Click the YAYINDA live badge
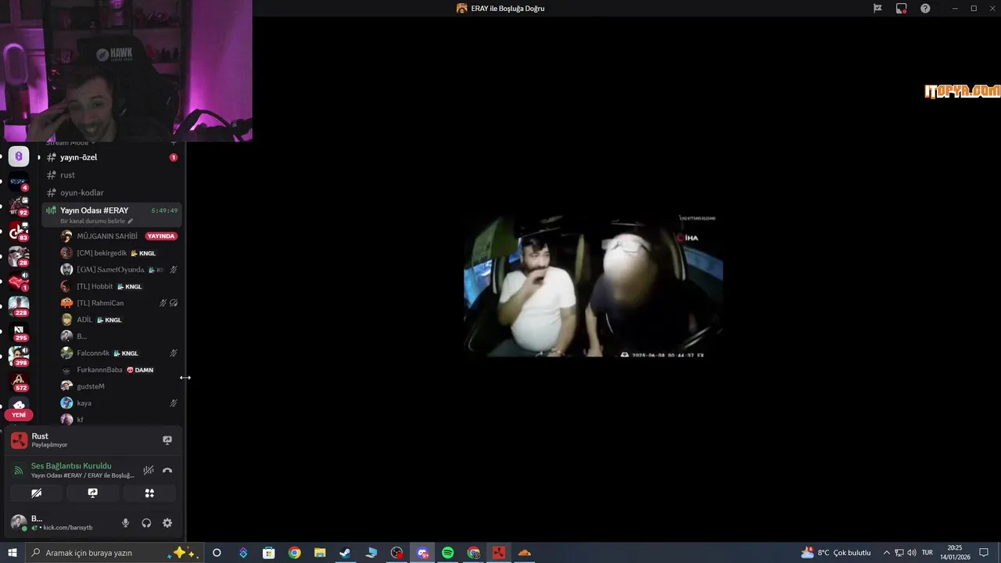 point(161,236)
